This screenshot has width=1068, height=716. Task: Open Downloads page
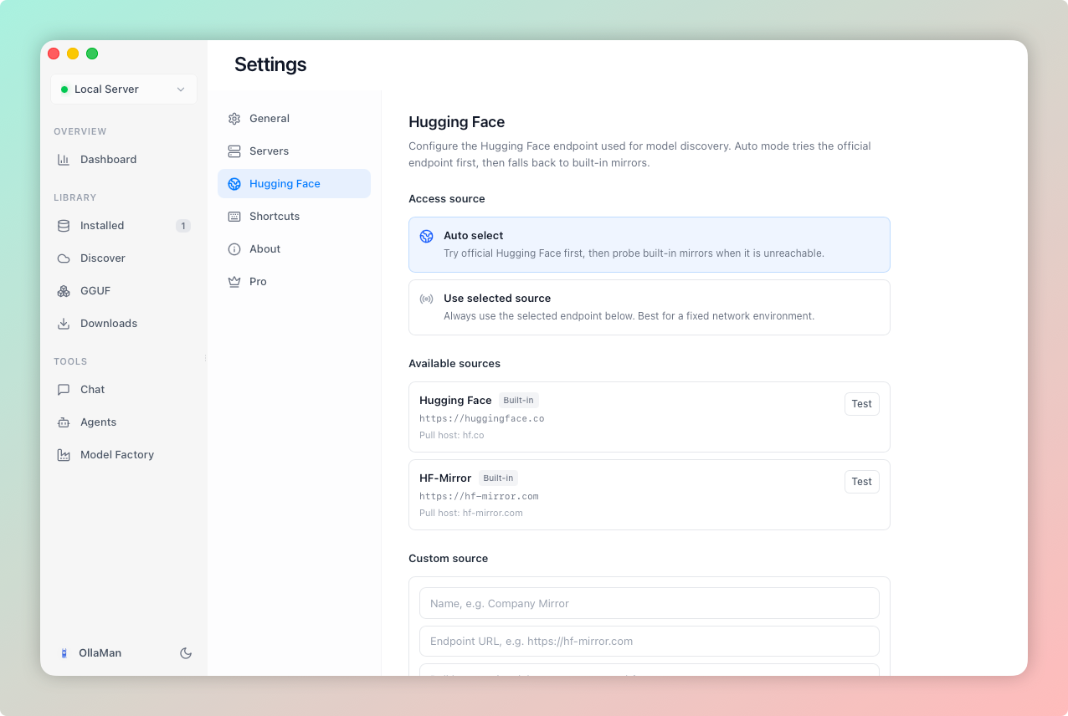coord(124,324)
